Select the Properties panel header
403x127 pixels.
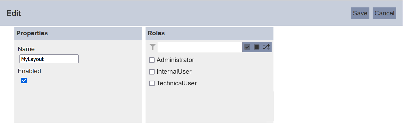78,33
